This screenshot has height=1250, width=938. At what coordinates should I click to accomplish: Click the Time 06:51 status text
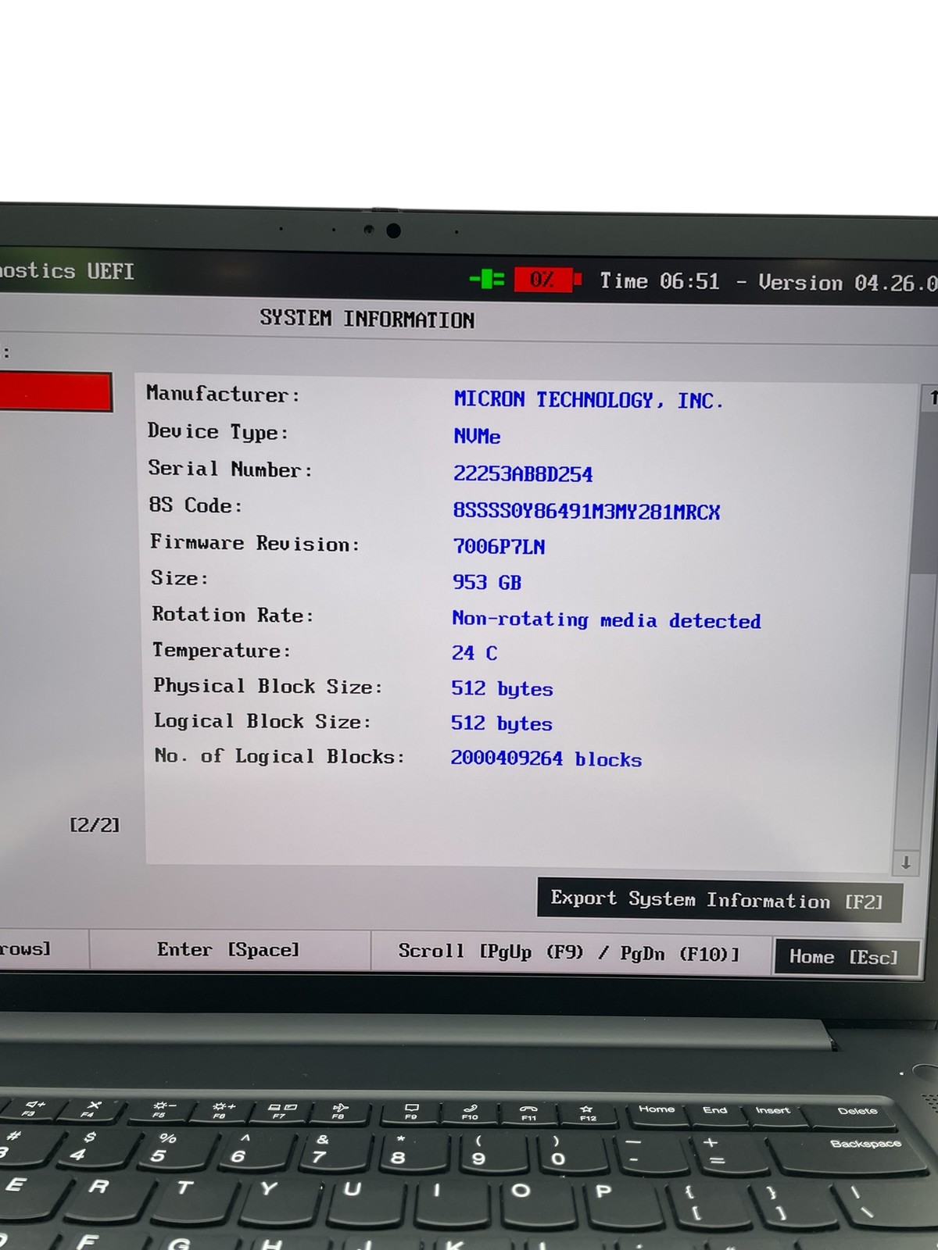[x=660, y=281]
